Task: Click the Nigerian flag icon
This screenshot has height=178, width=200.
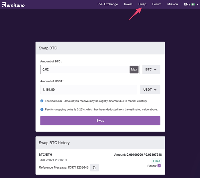Action: pyautogui.click(x=193, y=4)
